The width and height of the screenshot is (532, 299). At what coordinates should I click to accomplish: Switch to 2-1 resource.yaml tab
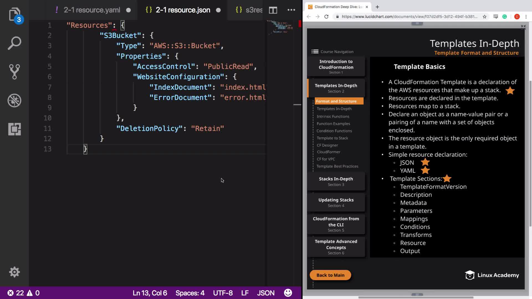coord(92,10)
